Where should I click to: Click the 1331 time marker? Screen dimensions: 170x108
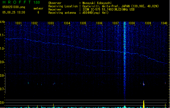[19, 23]
